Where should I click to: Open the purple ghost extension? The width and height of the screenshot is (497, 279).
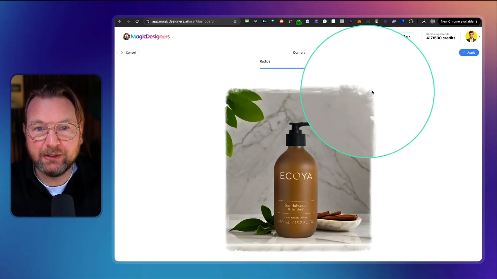click(x=394, y=21)
